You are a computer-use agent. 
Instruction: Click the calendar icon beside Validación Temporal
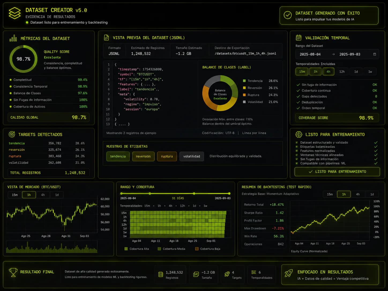[299, 38]
